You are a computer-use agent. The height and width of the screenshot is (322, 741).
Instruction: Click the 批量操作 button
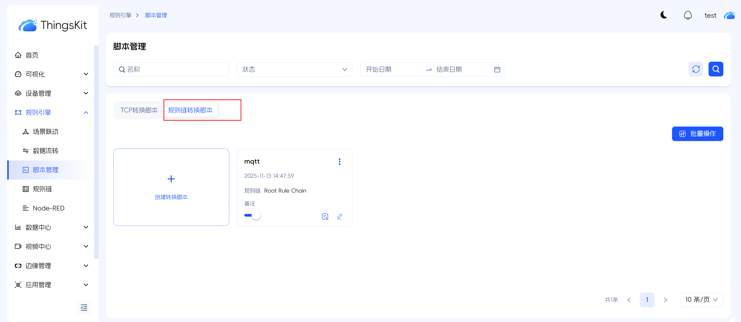(698, 134)
